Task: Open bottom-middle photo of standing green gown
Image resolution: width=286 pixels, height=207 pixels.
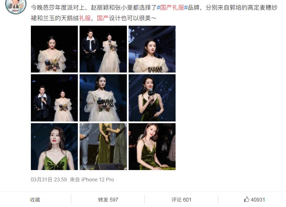Action: tap(103, 147)
